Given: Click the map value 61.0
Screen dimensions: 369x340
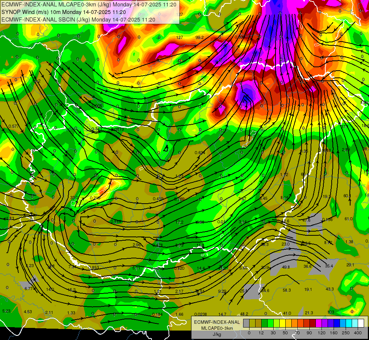Looking at the screenshot, I should [x=348, y=219].
